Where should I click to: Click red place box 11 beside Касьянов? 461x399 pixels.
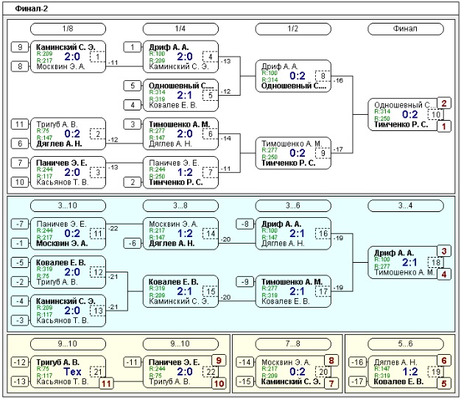pyautogui.click(x=106, y=384)
